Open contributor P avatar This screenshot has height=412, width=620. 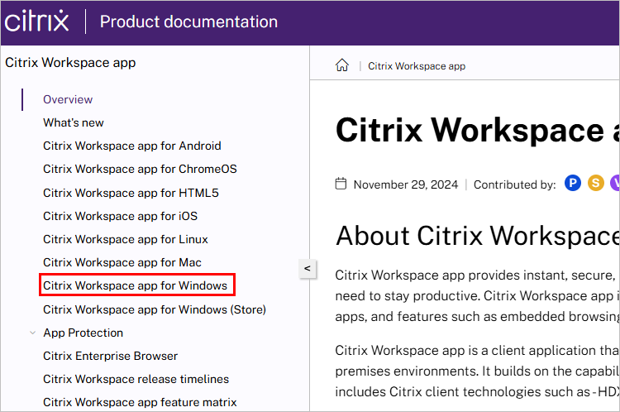click(x=573, y=183)
